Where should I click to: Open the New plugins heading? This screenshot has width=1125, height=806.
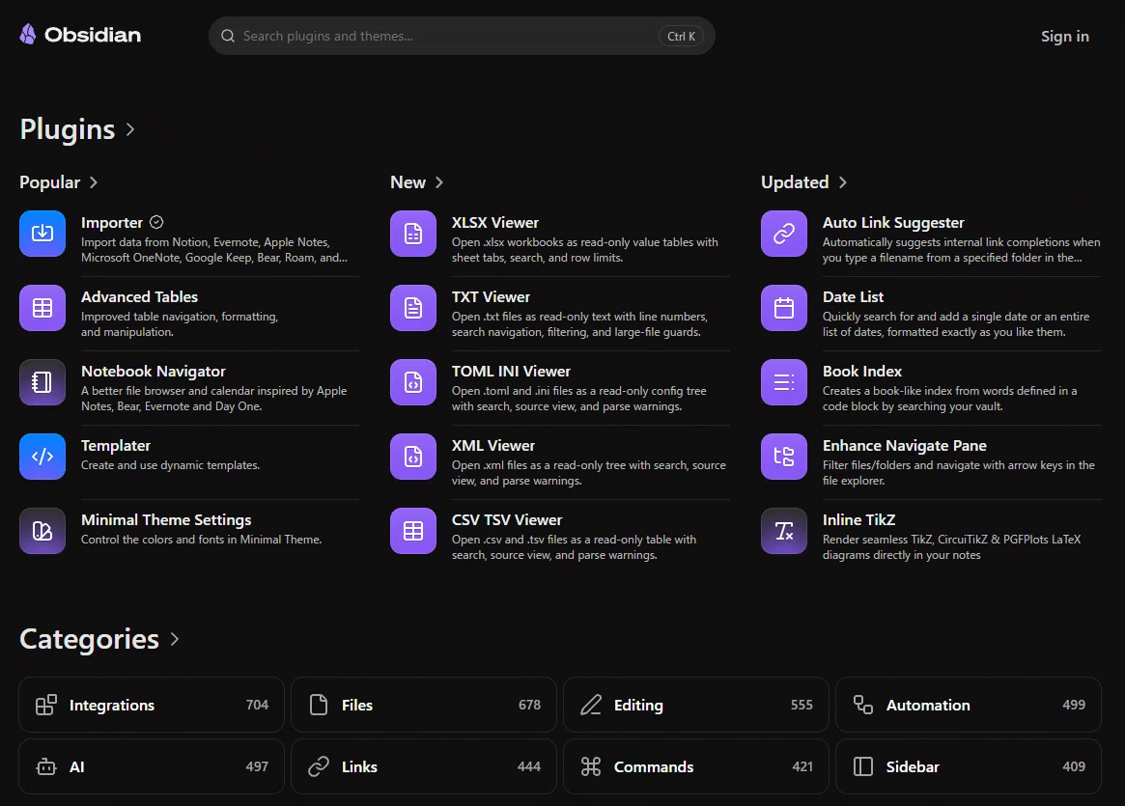click(x=408, y=182)
